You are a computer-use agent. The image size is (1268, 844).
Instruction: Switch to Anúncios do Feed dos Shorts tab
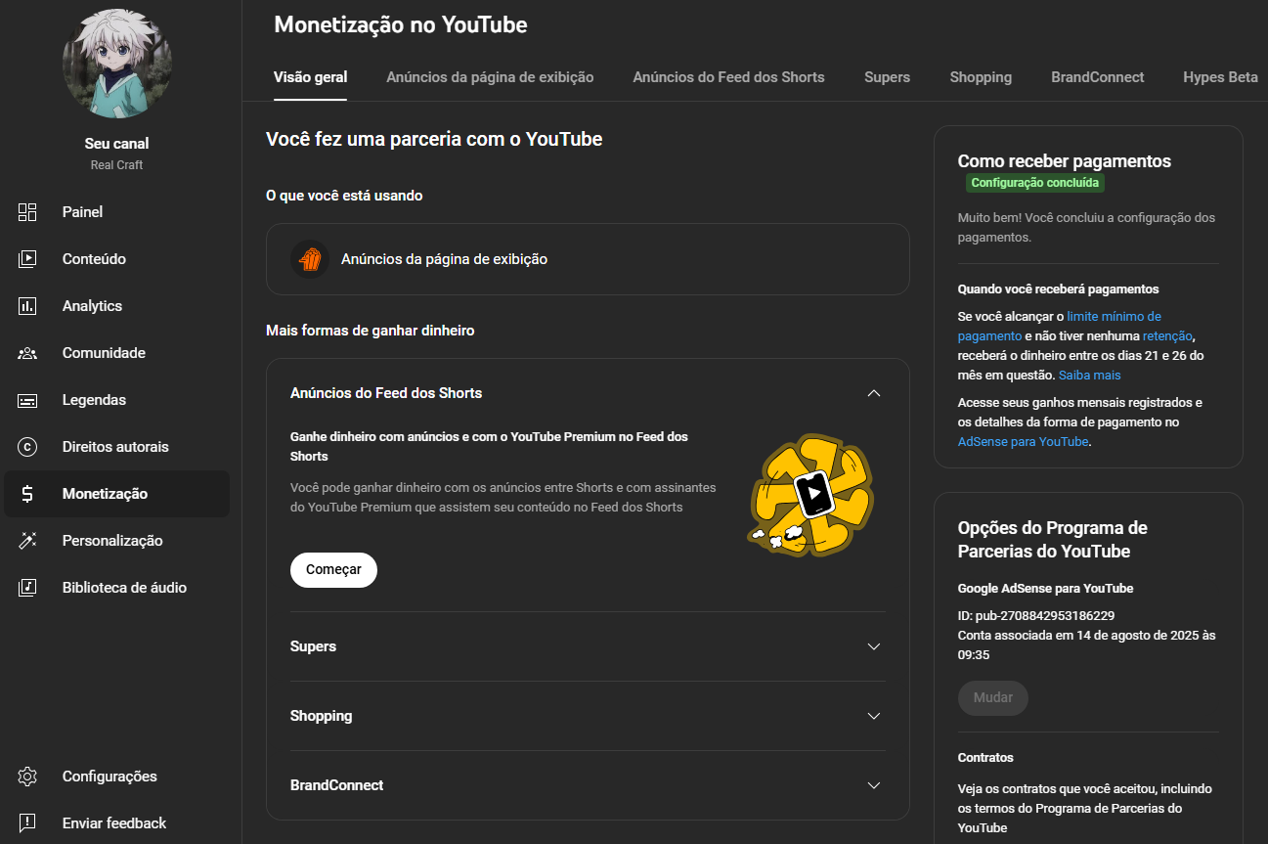coord(728,77)
